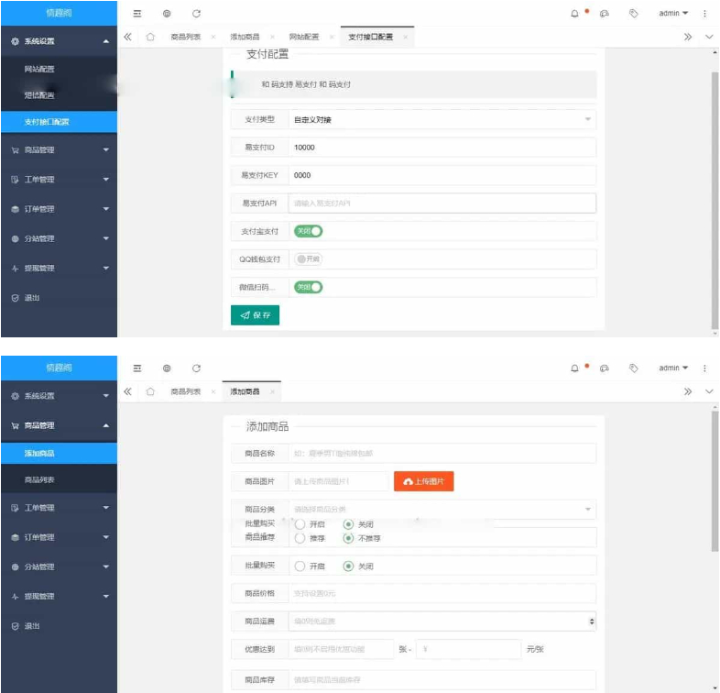Click the globe icon in the lower add-product screen
720x693 pixels.
tap(167, 368)
